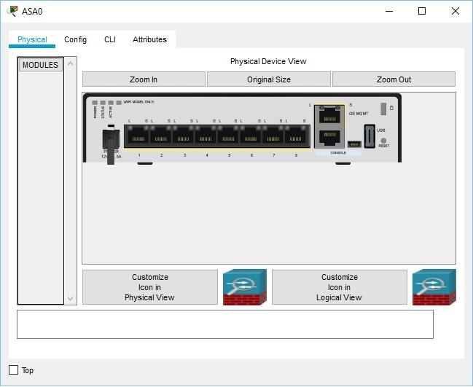
Task: Click Ethernet port 7 on the ASA
Action: coord(273,136)
